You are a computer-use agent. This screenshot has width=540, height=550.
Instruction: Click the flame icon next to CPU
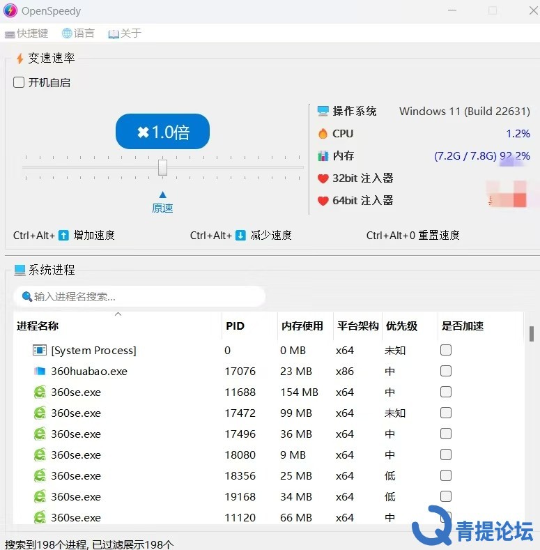tap(323, 134)
